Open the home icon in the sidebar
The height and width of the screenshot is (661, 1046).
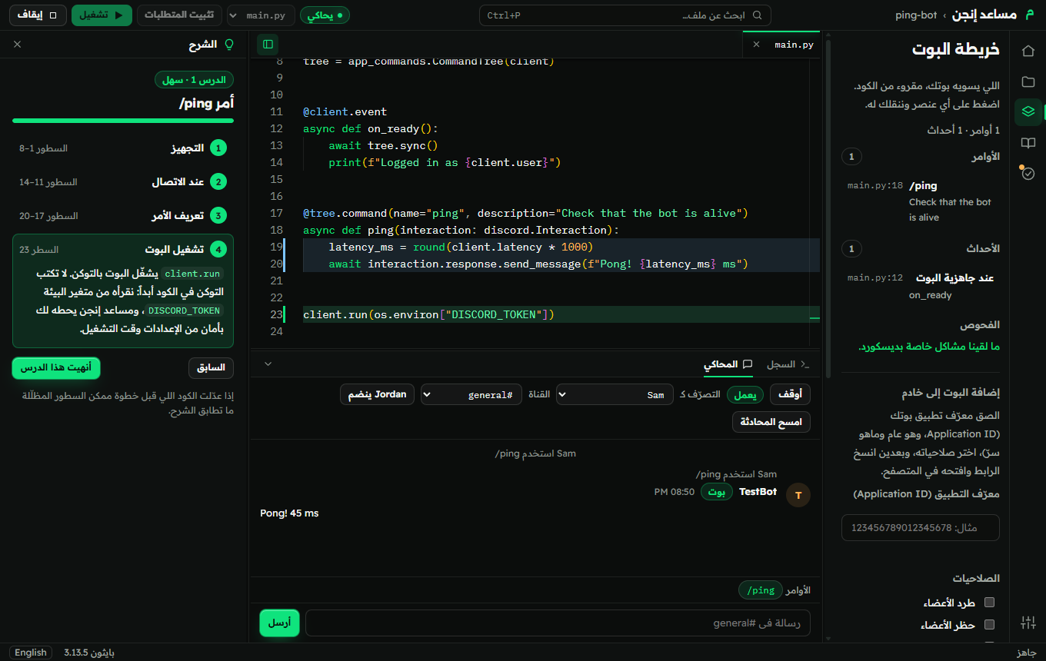point(1028,51)
